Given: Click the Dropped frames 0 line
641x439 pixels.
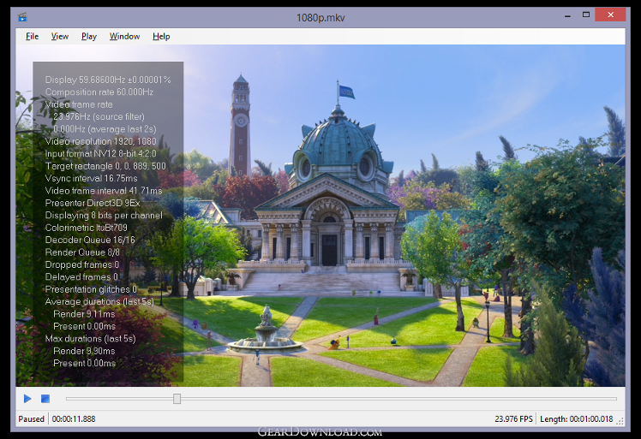Looking at the screenshot, I should [81, 264].
